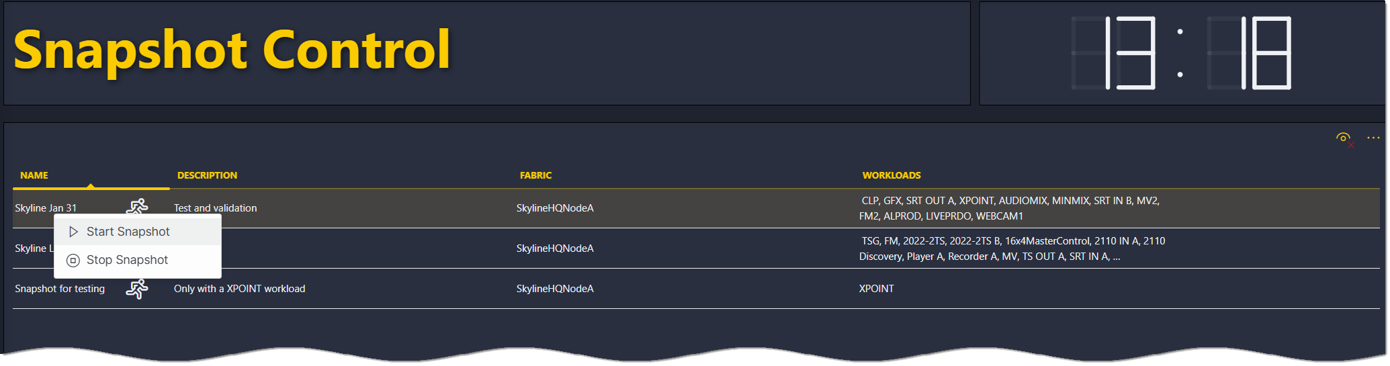
Task: Click the running figure icon for Snapshot for testing
Action: coord(137,289)
